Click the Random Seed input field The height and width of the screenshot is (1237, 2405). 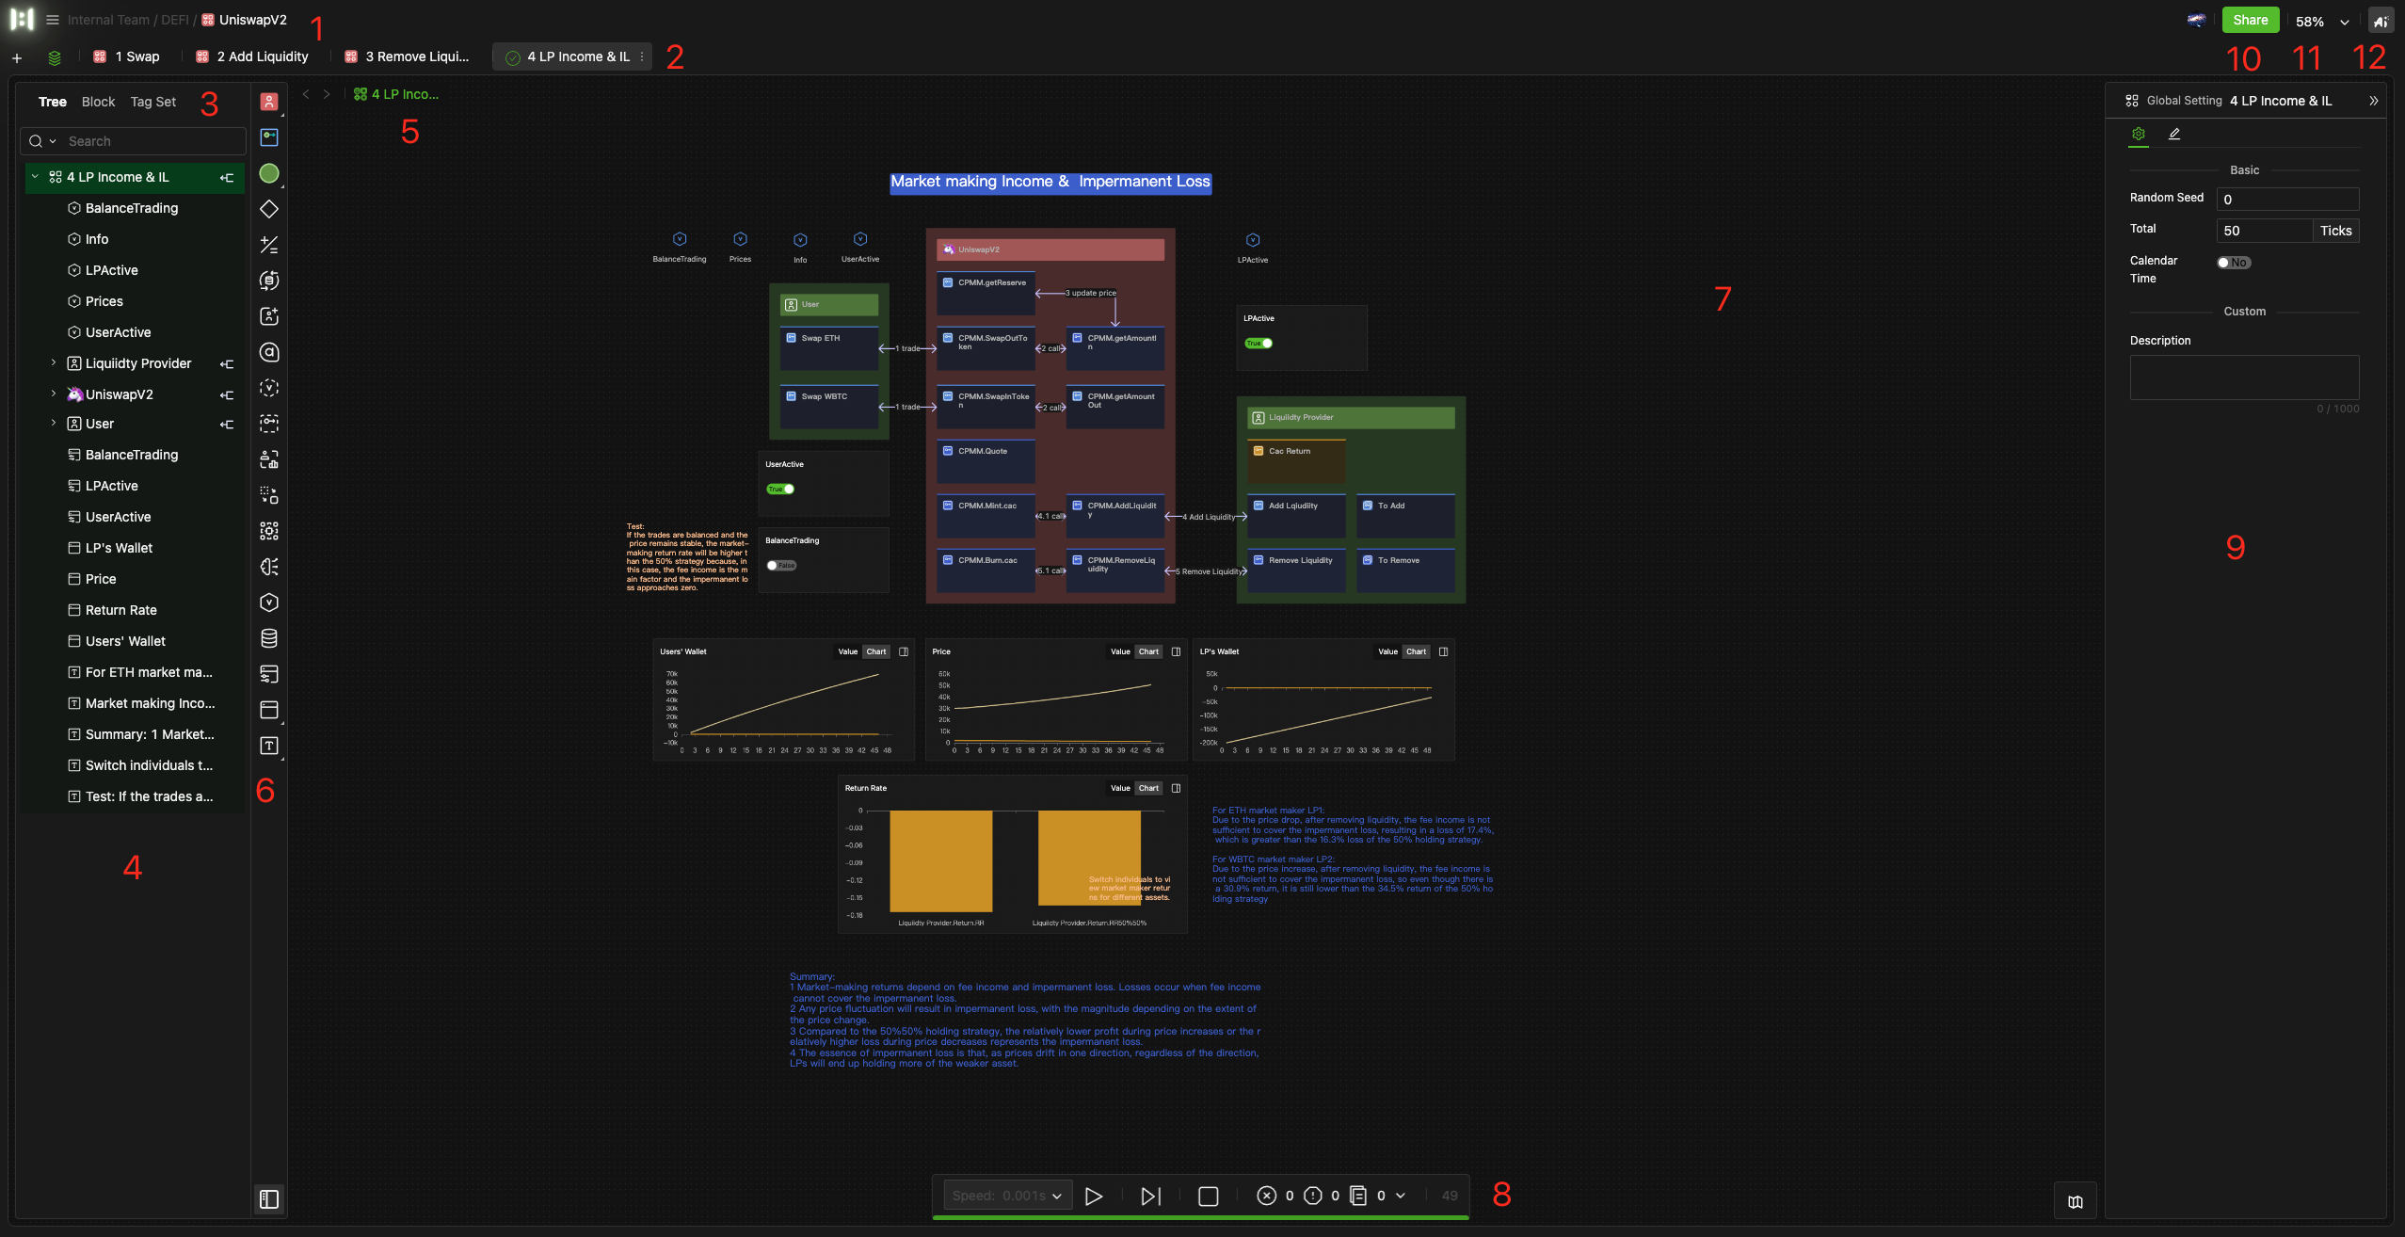(x=2286, y=199)
